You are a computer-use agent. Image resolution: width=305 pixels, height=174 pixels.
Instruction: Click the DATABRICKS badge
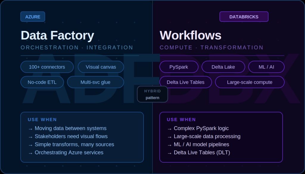pyautogui.click(x=244, y=17)
